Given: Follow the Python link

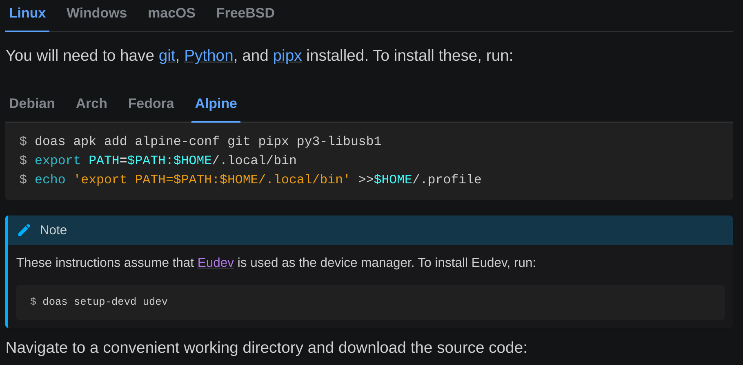Looking at the screenshot, I should click(209, 56).
